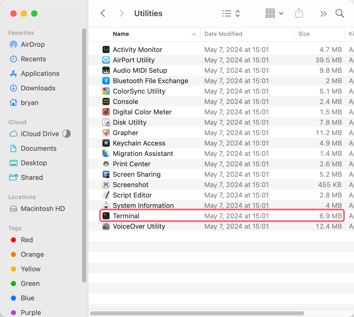Select the ColorSync Utility icon
354x317 pixels.
pyautogui.click(x=106, y=91)
